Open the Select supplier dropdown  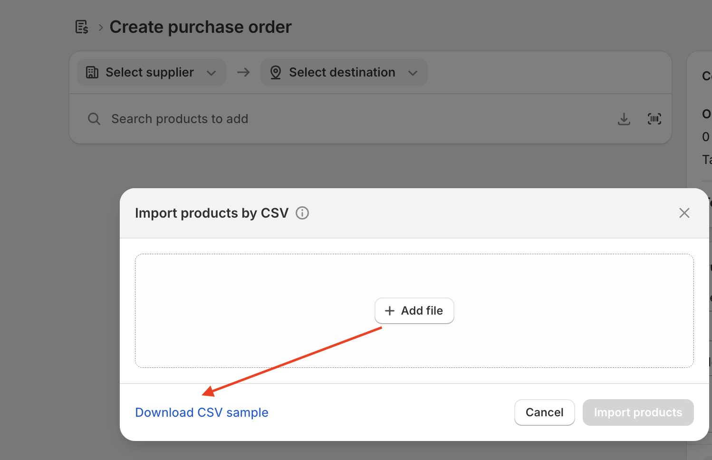pyautogui.click(x=152, y=72)
